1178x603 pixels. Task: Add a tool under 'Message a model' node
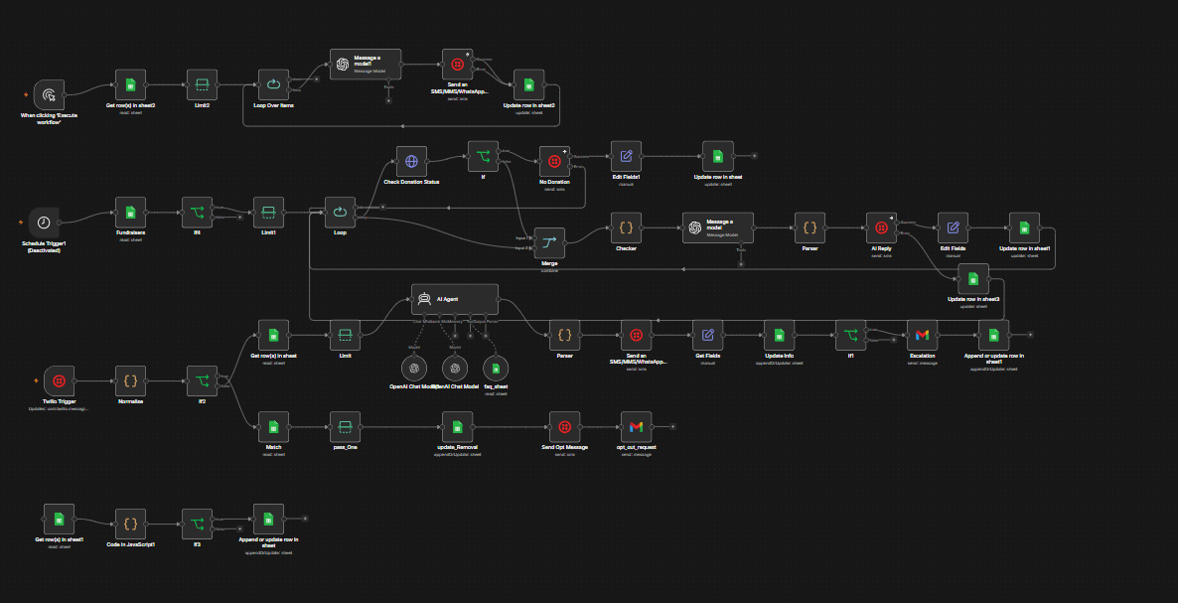tap(741, 263)
